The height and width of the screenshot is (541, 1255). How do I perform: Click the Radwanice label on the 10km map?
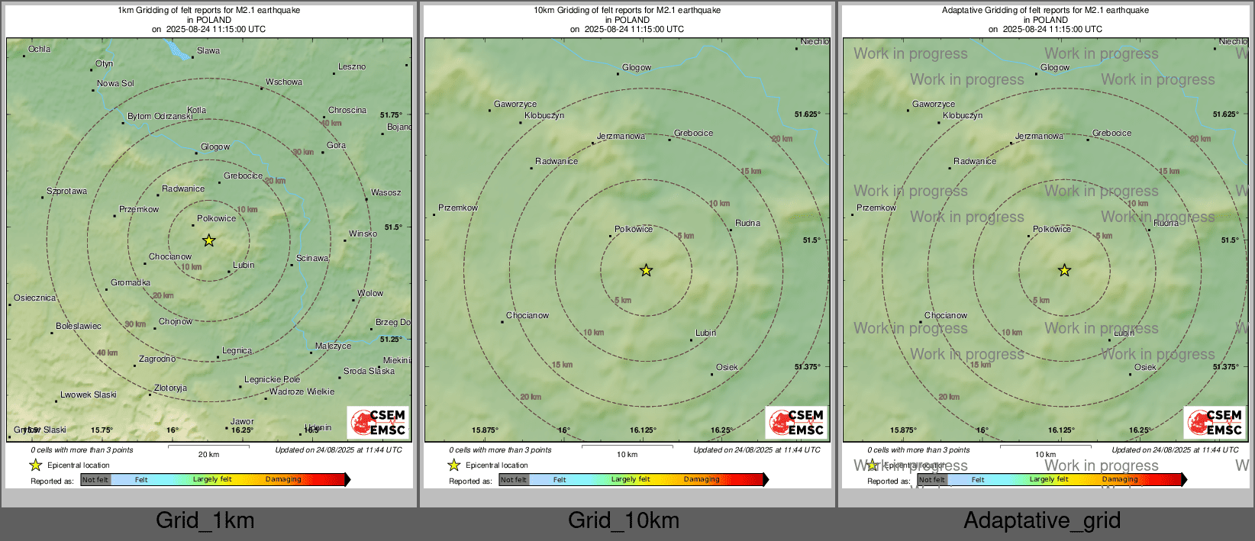557,161
